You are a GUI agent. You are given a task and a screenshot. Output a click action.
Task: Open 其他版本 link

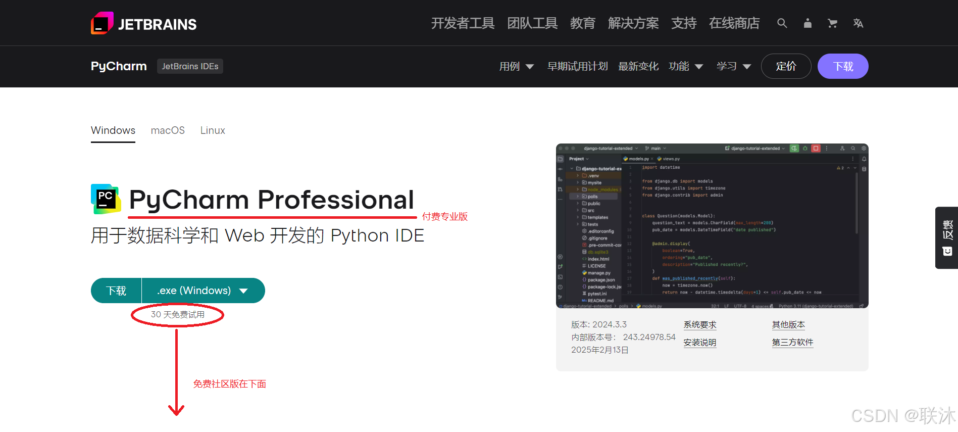pos(788,325)
